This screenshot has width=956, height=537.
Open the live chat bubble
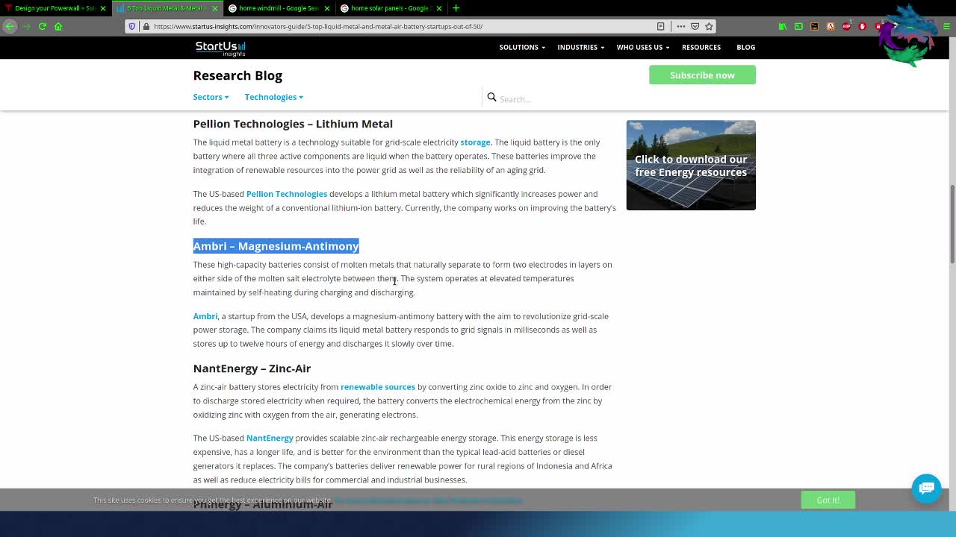(x=927, y=488)
